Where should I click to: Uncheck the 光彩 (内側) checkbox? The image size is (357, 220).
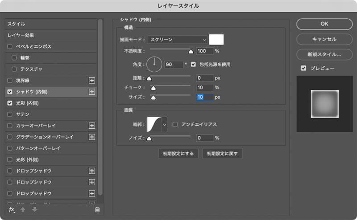coord(10,103)
